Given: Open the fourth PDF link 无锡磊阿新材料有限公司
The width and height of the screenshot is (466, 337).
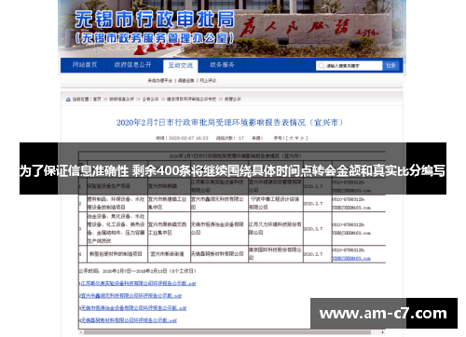Looking at the screenshot, I should [129, 320].
